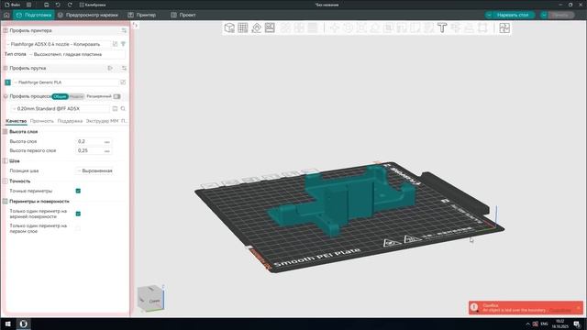Select the Rotate tool in the top toolbar
587x330 pixels.
348,27
